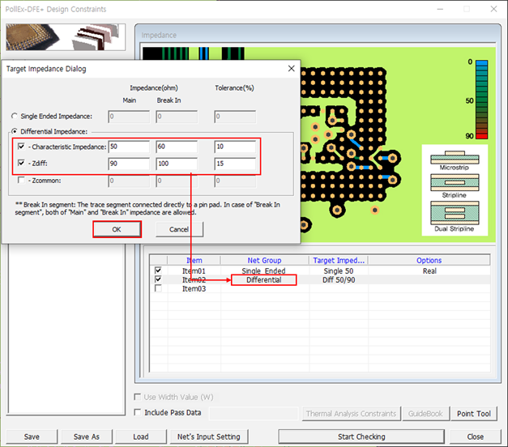Select Differential Impedance radio option
Screen dimensions: 508x447
point(14,132)
